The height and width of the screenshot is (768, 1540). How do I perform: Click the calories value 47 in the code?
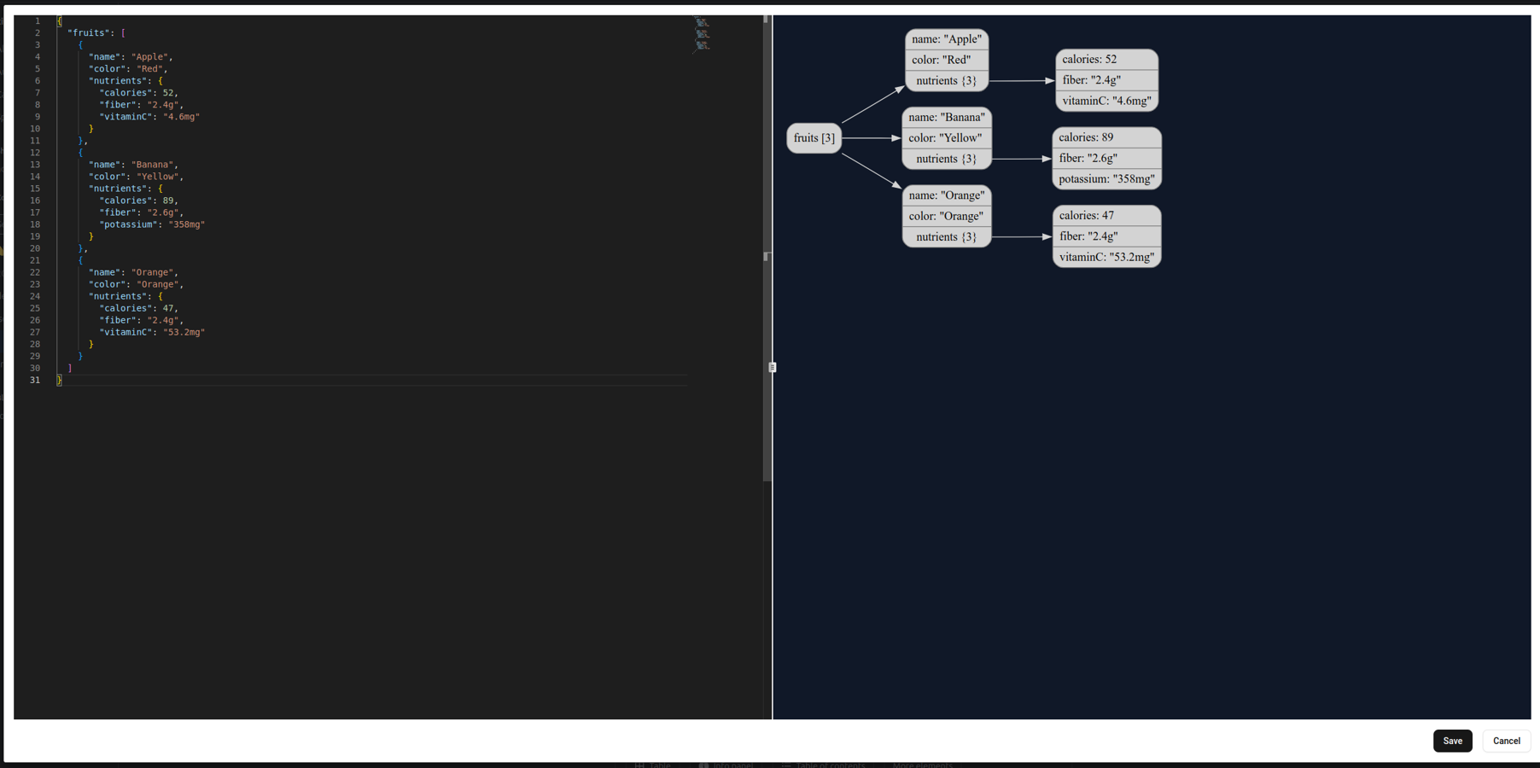[168, 308]
